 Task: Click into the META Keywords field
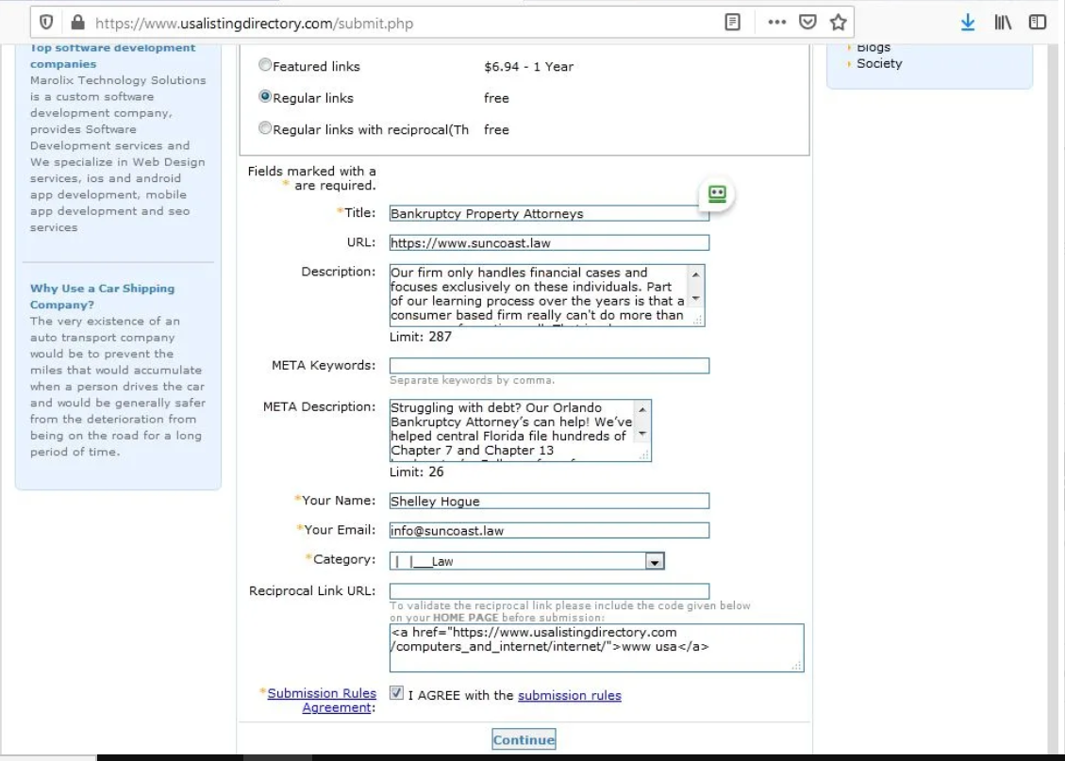click(x=549, y=366)
